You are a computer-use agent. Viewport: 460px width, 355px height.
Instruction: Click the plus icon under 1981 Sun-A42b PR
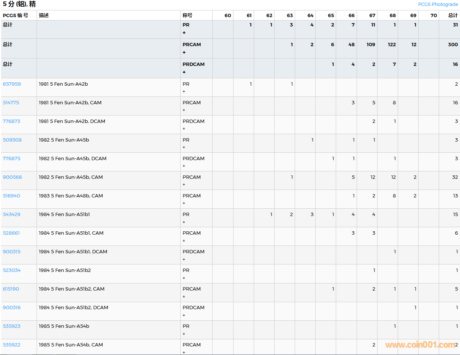coord(184,92)
